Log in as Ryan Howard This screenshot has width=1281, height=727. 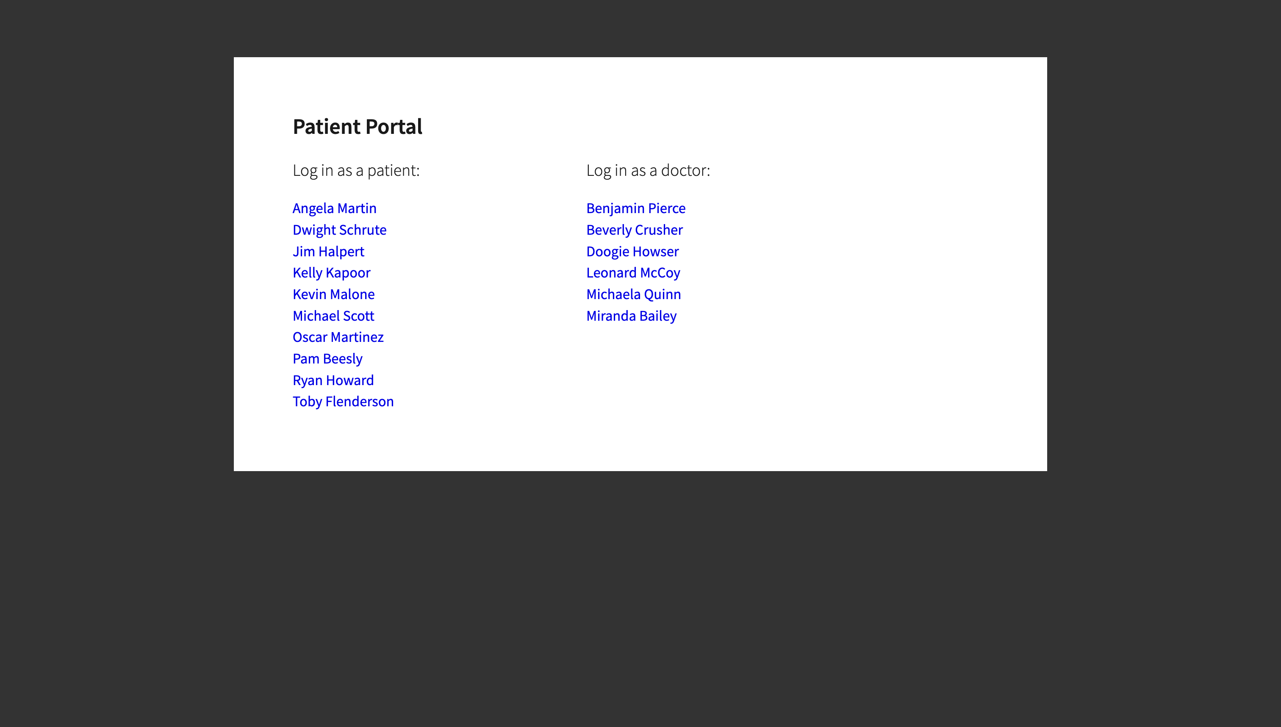(333, 380)
